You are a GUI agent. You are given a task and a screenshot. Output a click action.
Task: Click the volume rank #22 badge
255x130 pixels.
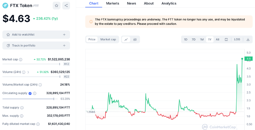click(66, 77)
